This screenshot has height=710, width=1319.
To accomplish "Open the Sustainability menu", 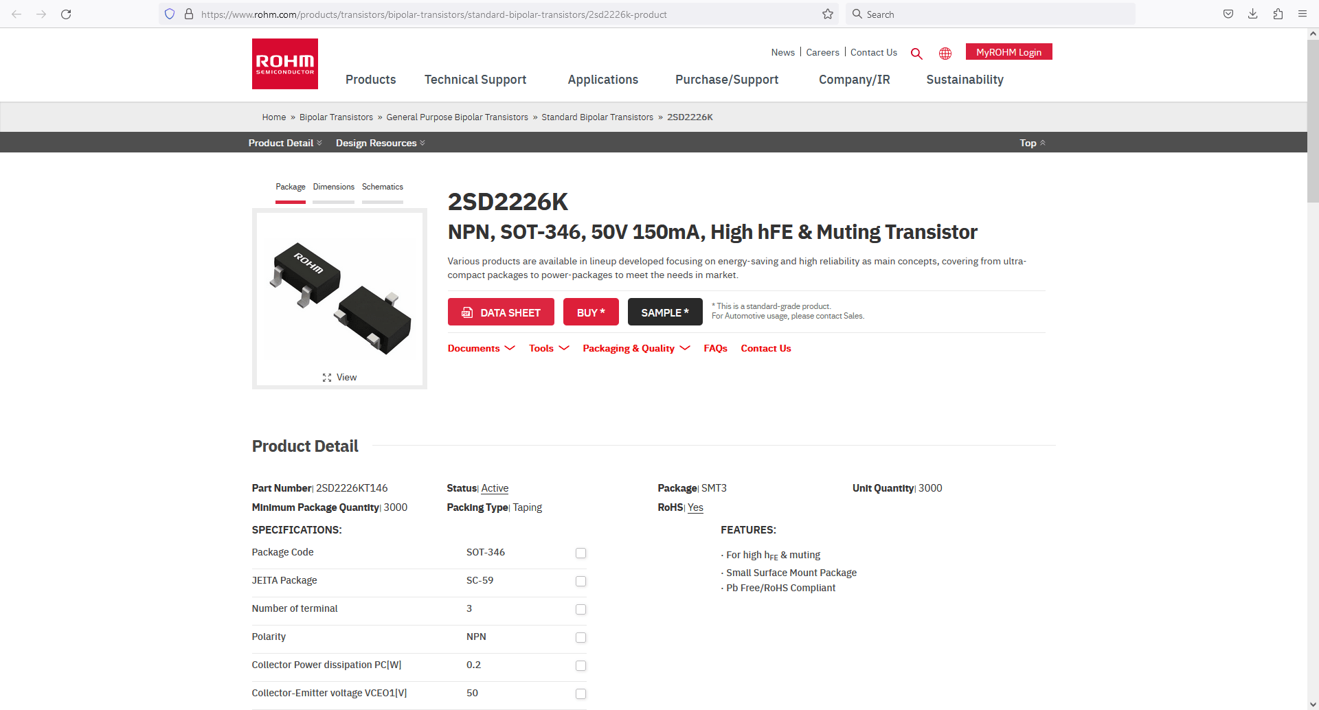I will click(965, 80).
